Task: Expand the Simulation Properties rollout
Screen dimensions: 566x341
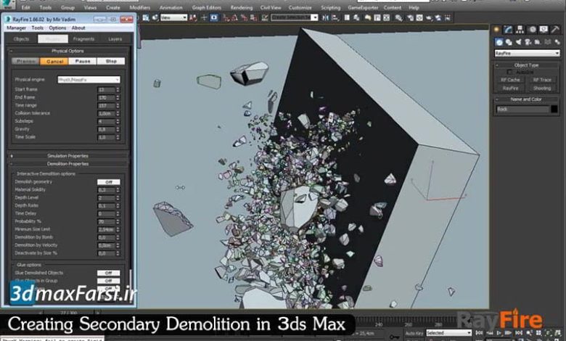Action: coord(68,156)
